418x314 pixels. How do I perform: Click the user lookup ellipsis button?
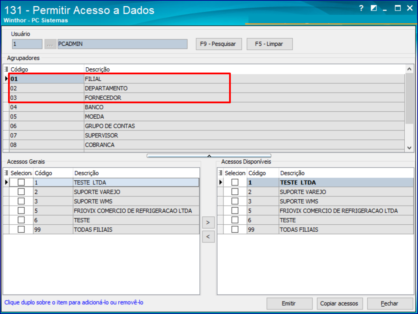[50, 44]
